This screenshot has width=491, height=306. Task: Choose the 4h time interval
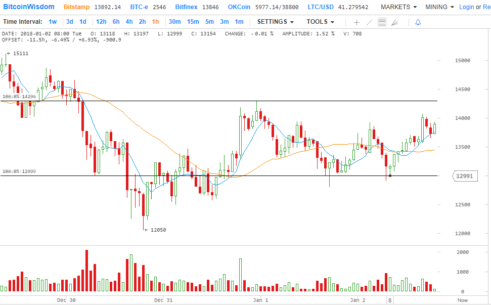pyautogui.click(x=129, y=22)
